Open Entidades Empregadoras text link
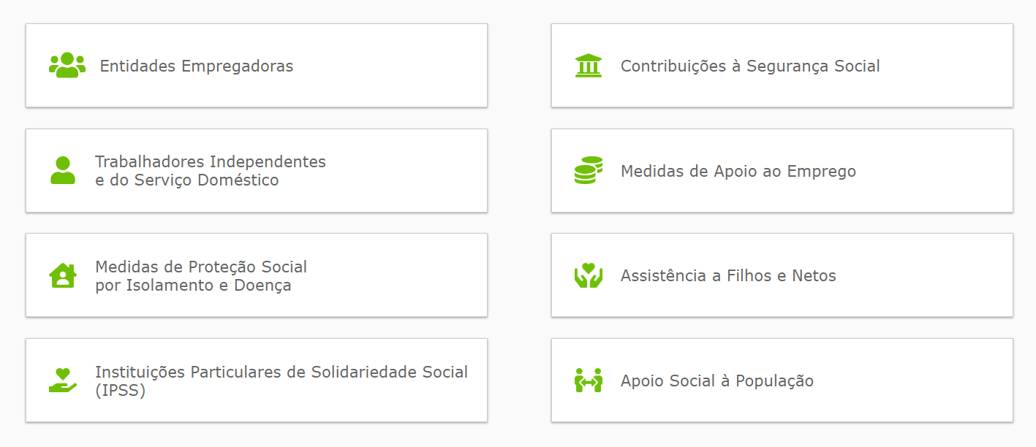 click(x=197, y=66)
